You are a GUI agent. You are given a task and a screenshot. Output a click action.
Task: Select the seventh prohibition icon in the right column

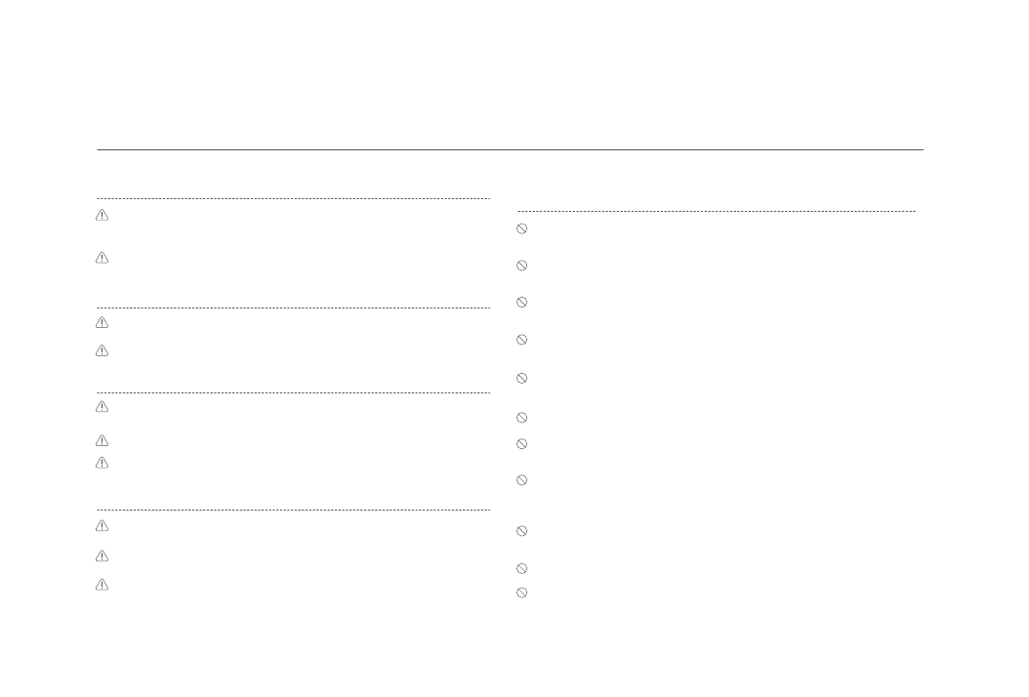tap(522, 443)
